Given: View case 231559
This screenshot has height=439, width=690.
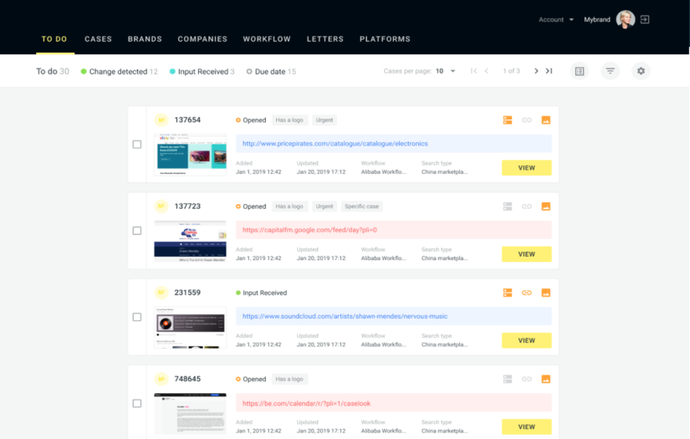Looking at the screenshot, I should (526, 340).
